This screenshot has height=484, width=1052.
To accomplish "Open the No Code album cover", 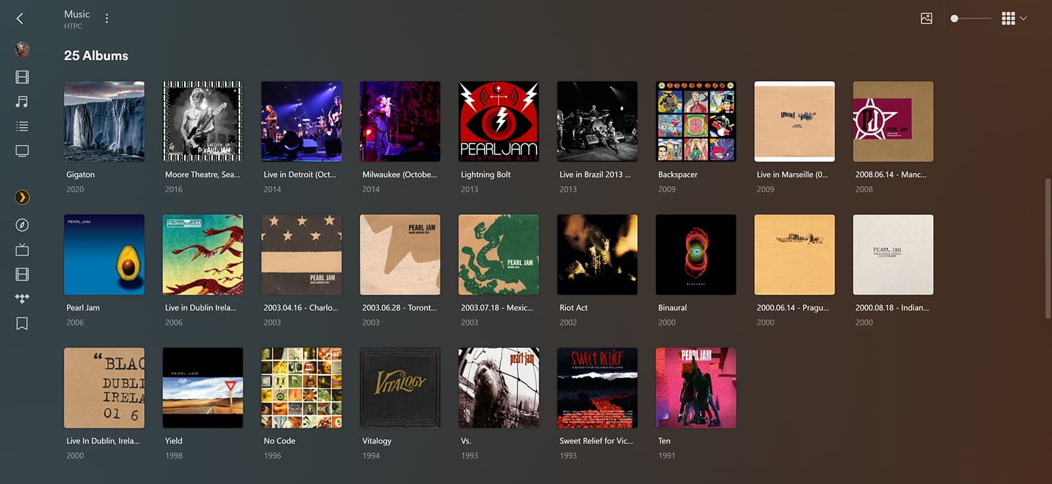I will [x=301, y=388].
